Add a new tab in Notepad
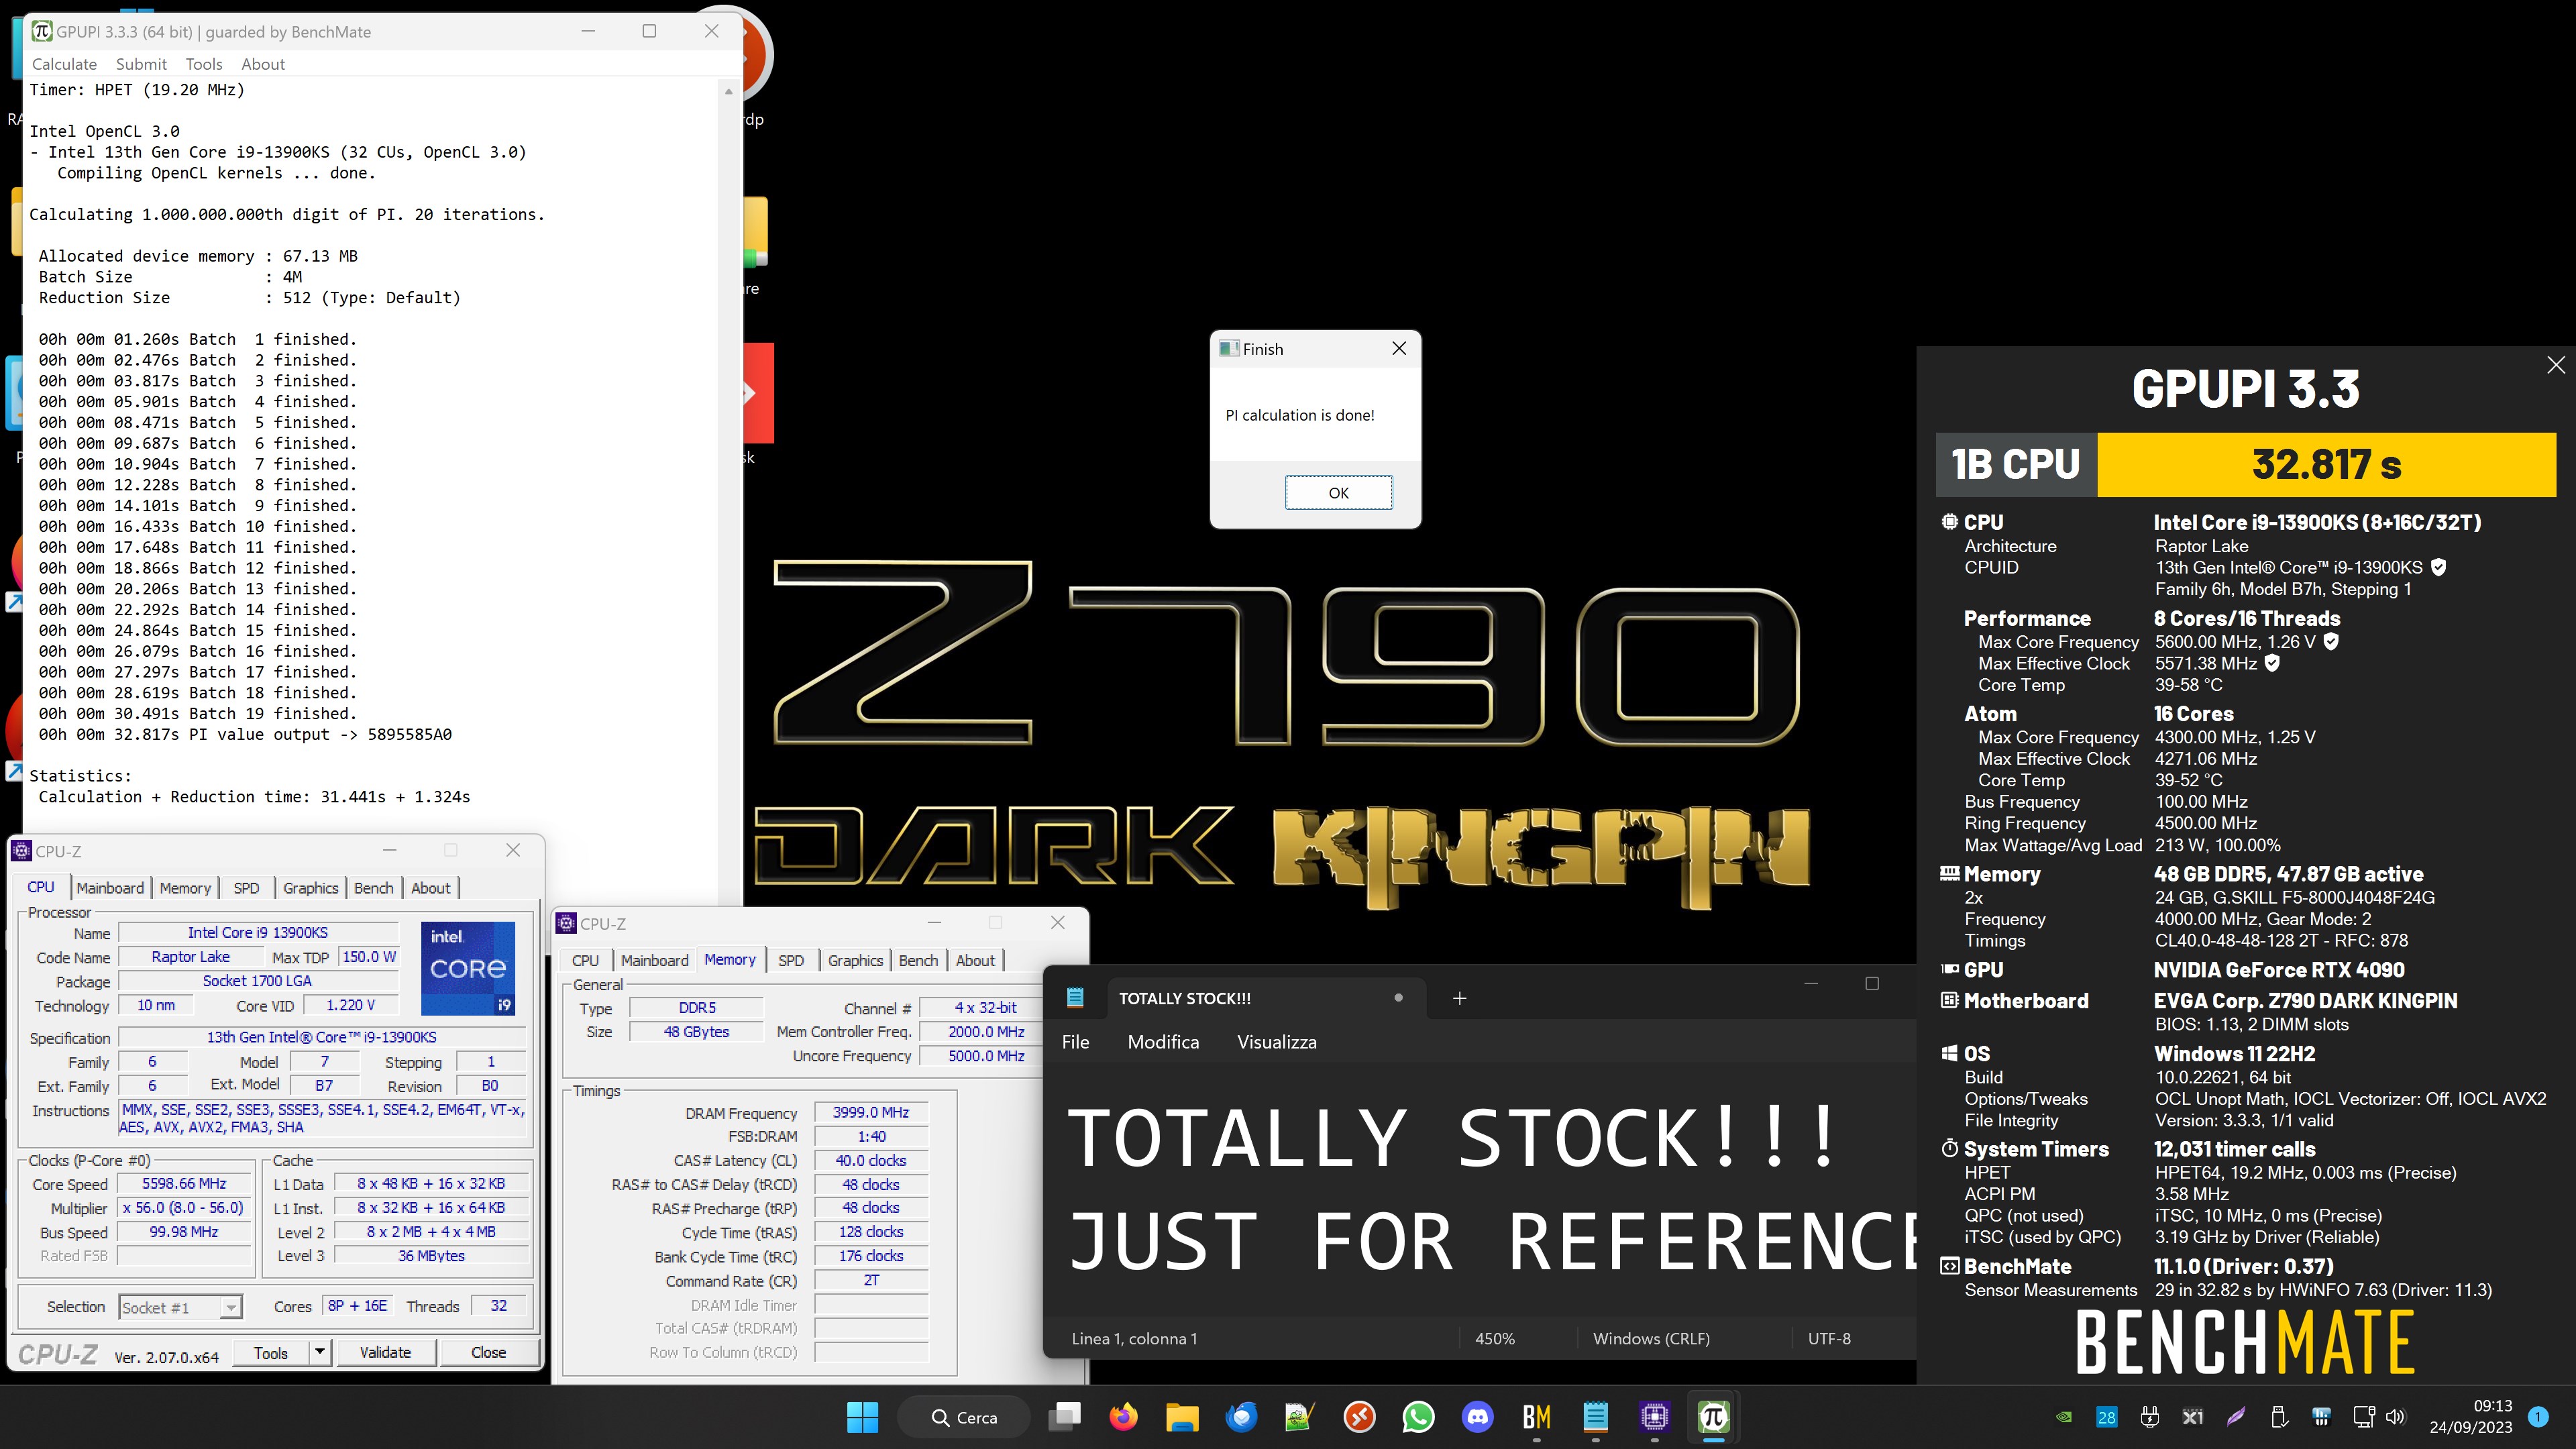 pos(1459,998)
